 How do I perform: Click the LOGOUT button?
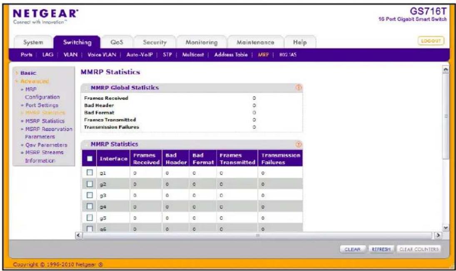431,41
